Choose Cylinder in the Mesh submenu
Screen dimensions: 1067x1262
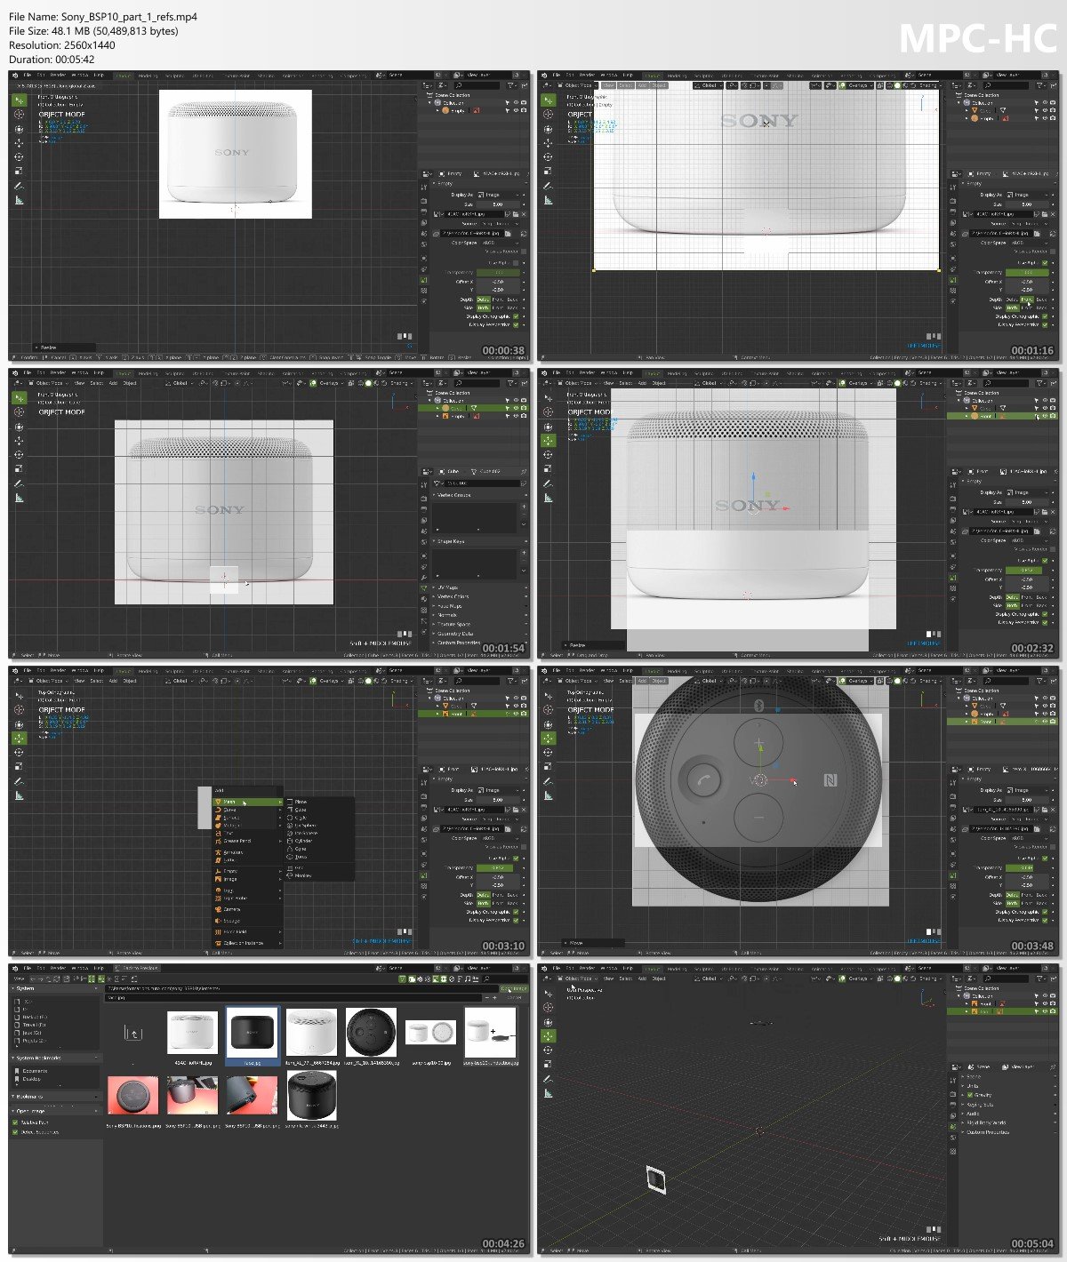[318, 841]
